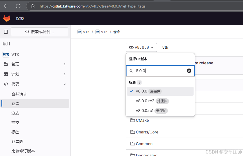Select tag v8.0.0.rc1
The image size is (243, 156).
[x=160, y=111]
